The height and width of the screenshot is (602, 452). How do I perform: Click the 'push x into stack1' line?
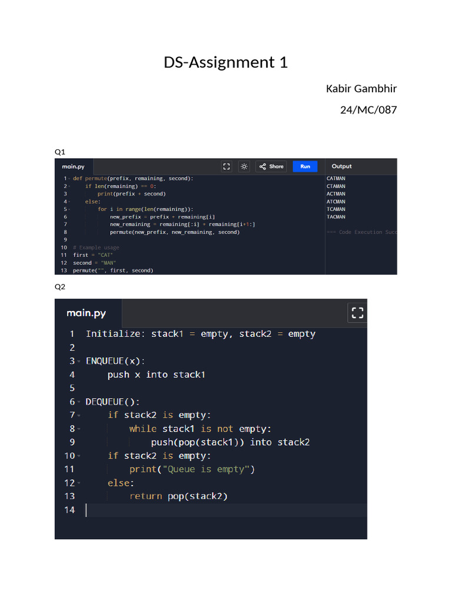157,374
